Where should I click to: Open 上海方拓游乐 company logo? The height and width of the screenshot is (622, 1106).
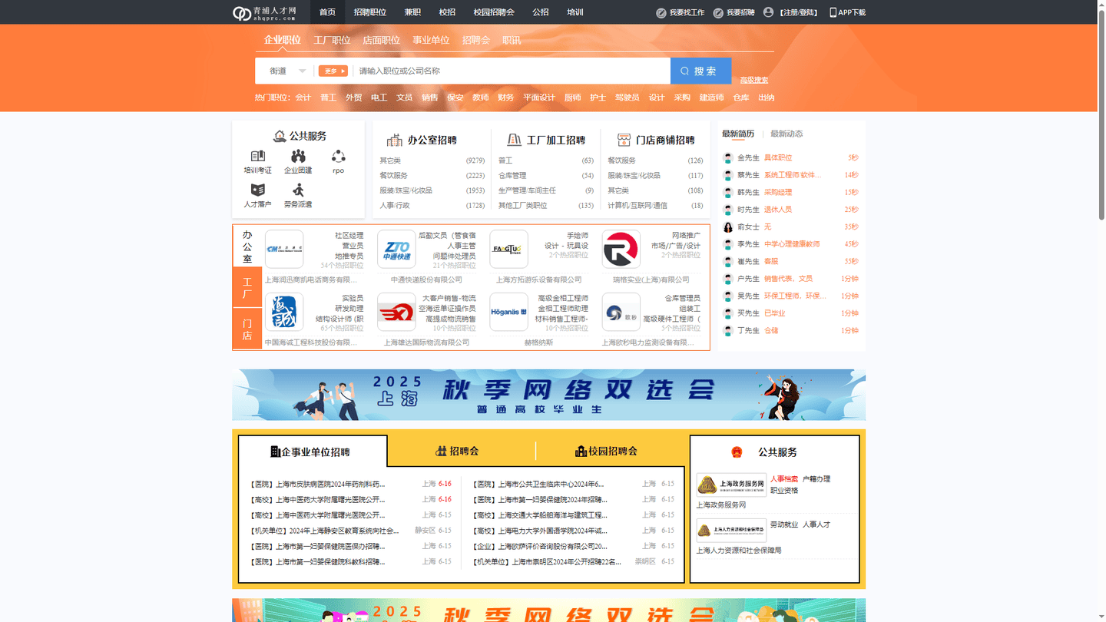click(x=508, y=250)
